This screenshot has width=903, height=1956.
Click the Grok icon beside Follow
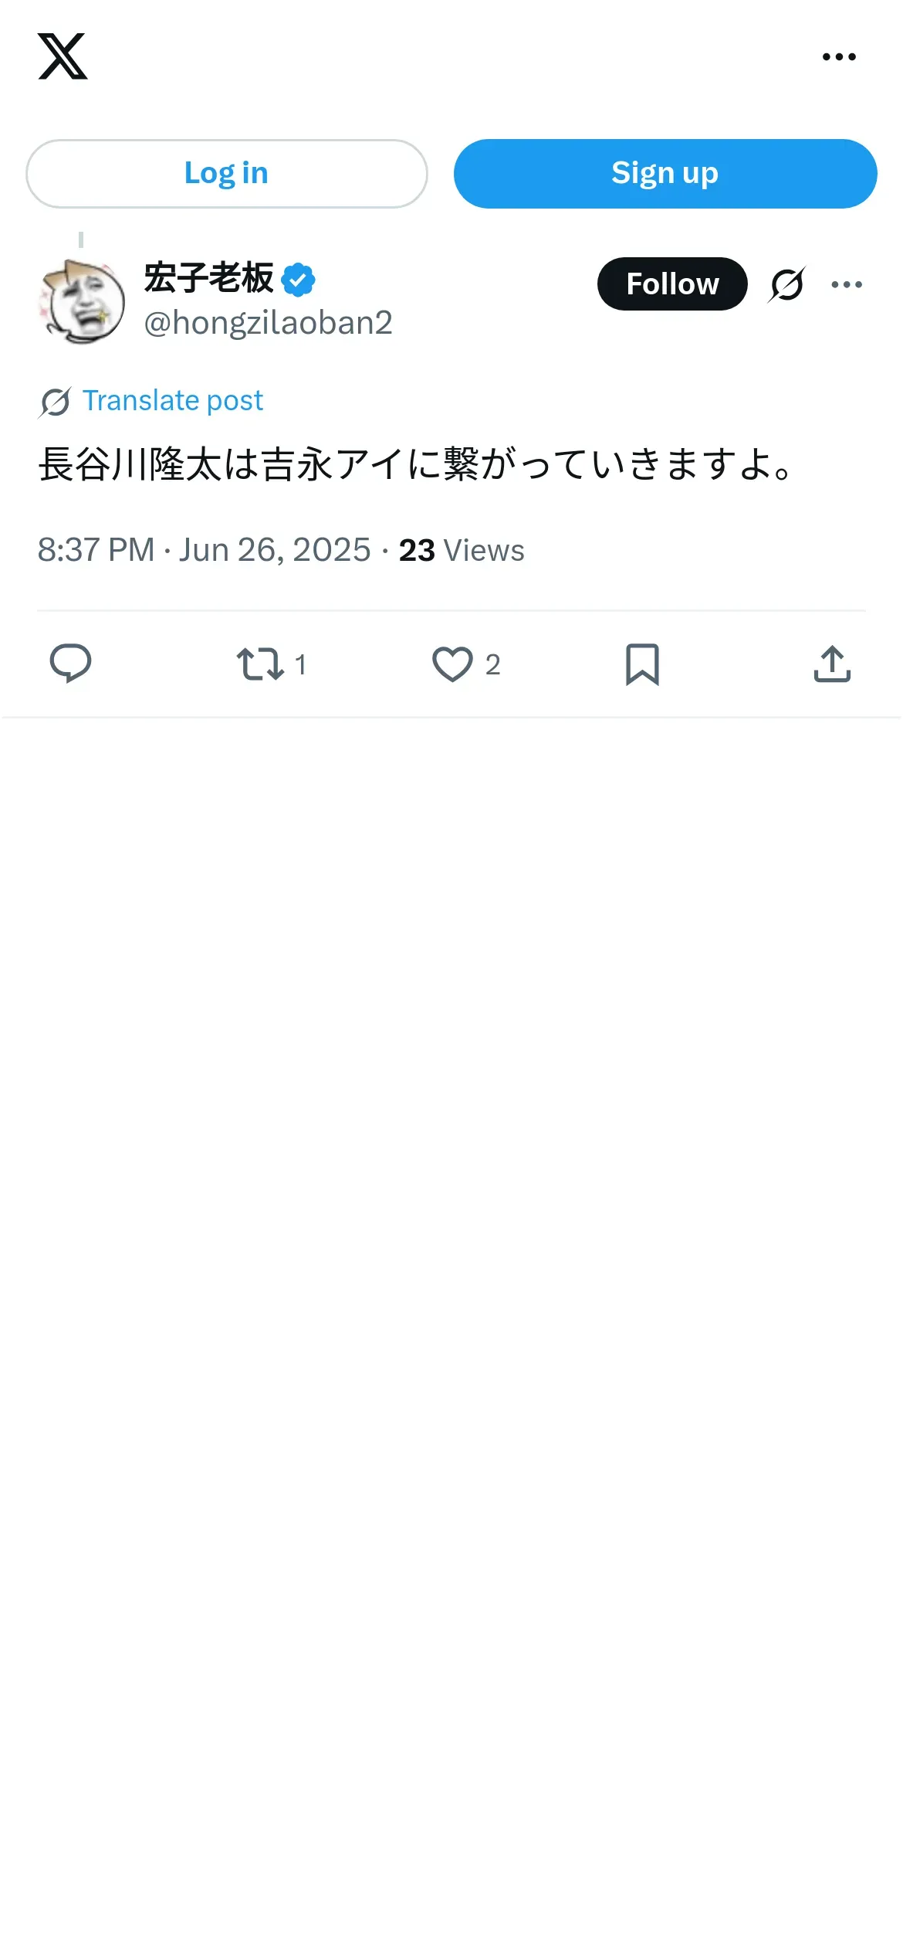point(786,284)
